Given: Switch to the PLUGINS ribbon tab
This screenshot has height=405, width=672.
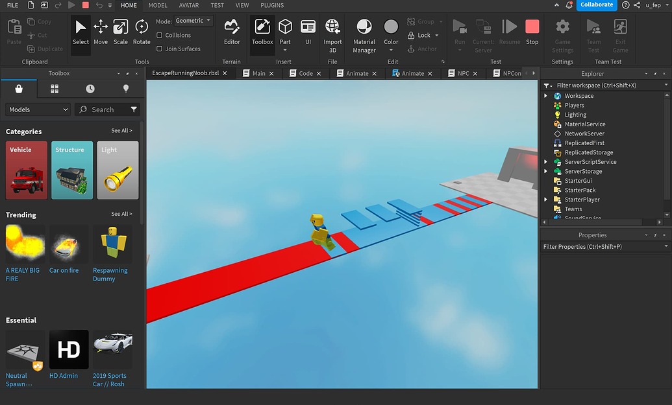Looking at the screenshot, I should click(x=272, y=5).
